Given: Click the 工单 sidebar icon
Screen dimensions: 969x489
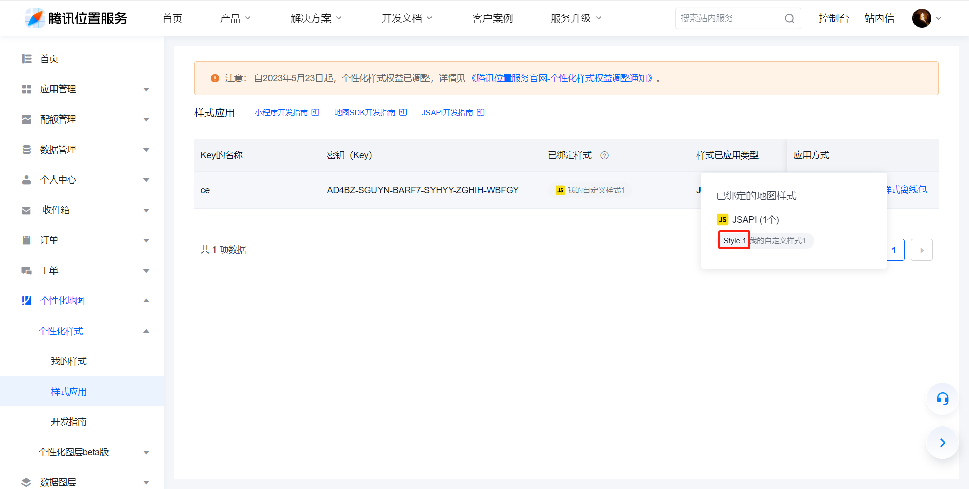Looking at the screenshot, I should 27,271.
